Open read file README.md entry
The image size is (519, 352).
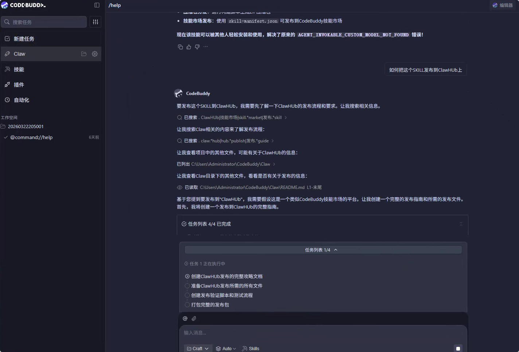point(249,187)
